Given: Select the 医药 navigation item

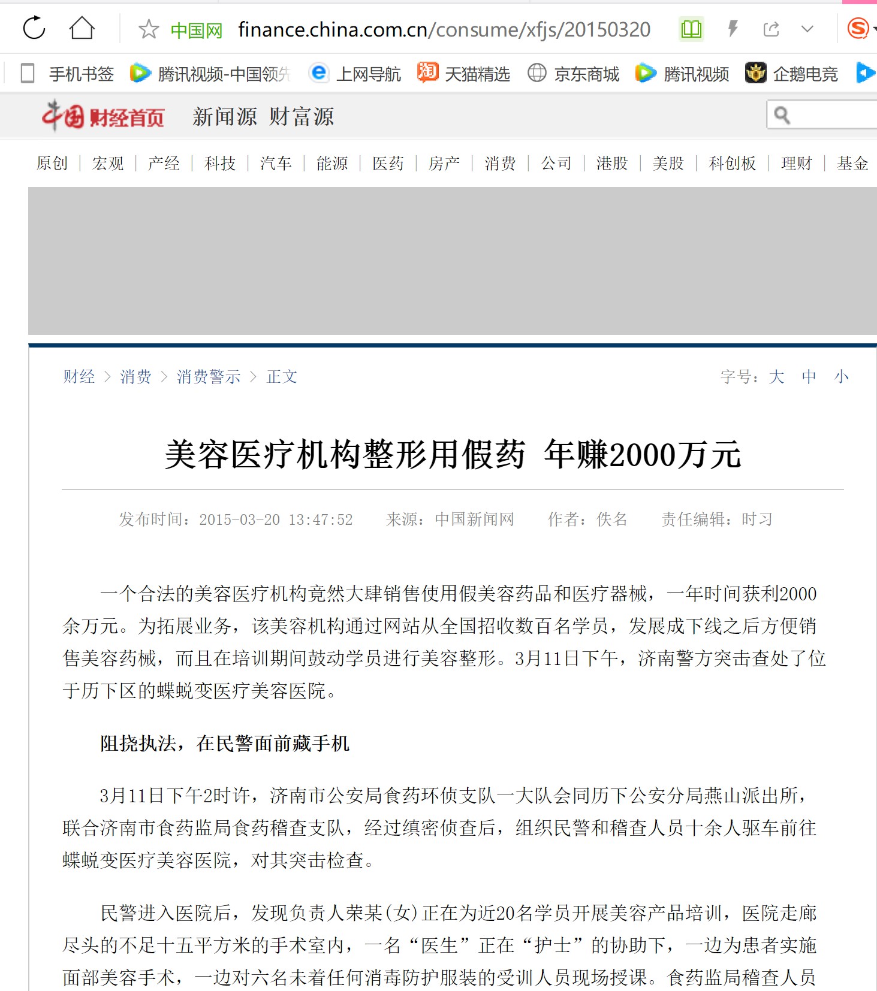Looking at the screenshot, I should (x=388, y=163).
